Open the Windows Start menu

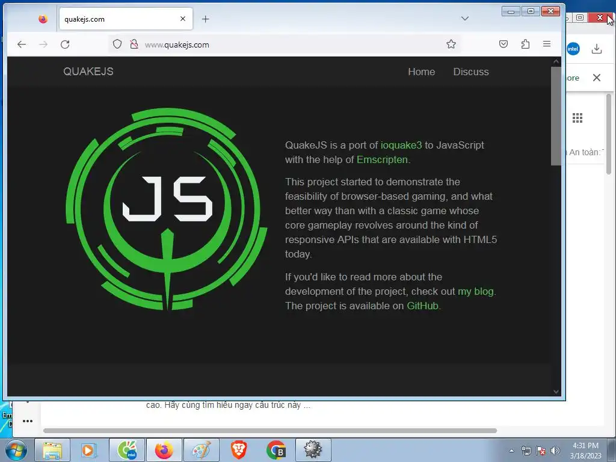(x=16, y=450)
